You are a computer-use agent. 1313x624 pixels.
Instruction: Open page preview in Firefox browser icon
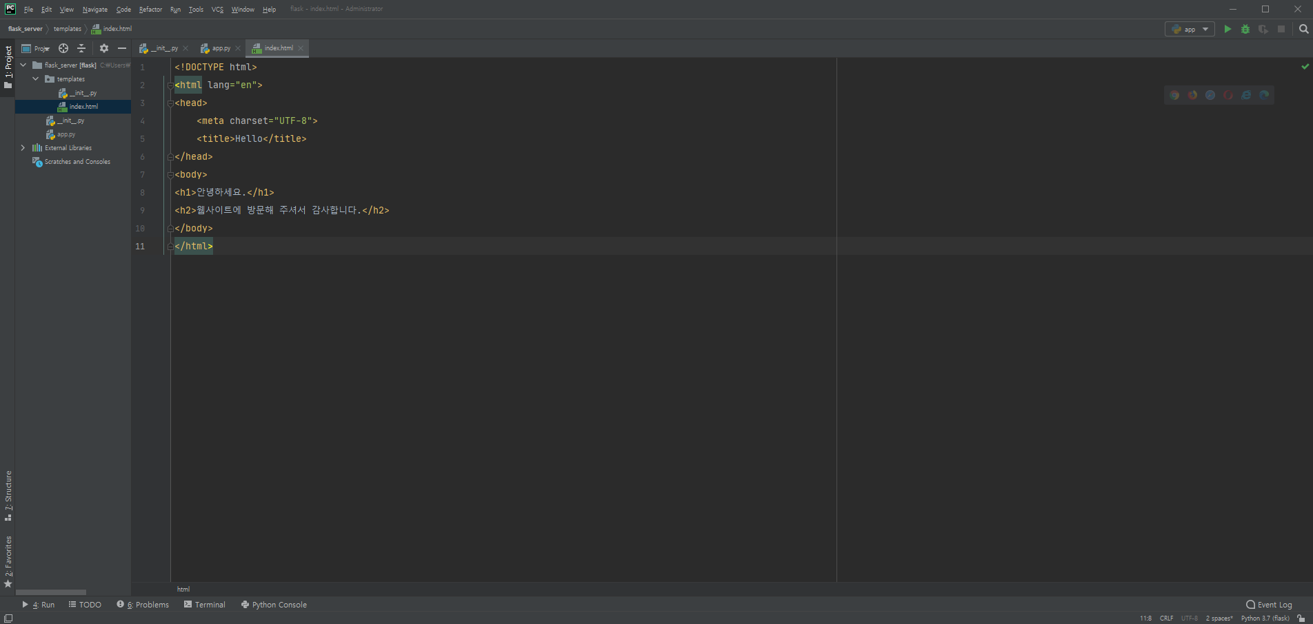(x=1192, y=95)
